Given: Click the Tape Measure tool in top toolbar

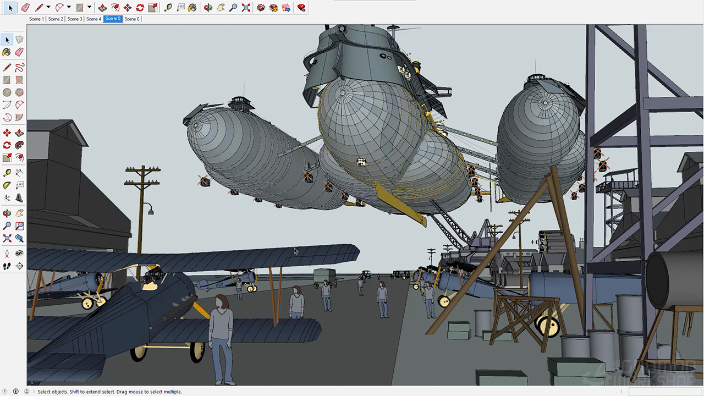Looking at the screenshot, I should pos(168,8).
